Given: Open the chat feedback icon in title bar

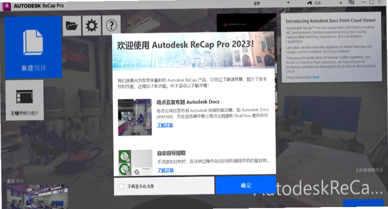Looking at the screenshot, I should tap(351, 2).
